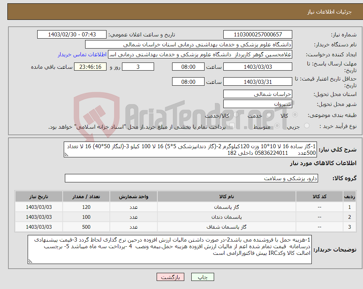Click the بازگشت back button
363x289 pixels.
click(170, 277)
